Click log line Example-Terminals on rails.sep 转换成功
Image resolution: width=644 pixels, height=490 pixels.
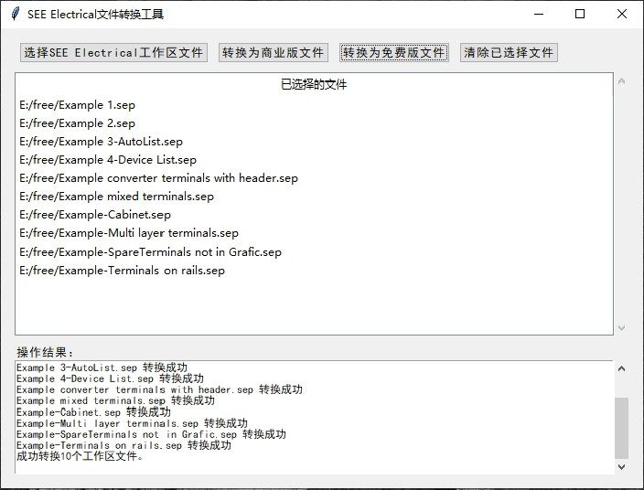tap(123, 445)
